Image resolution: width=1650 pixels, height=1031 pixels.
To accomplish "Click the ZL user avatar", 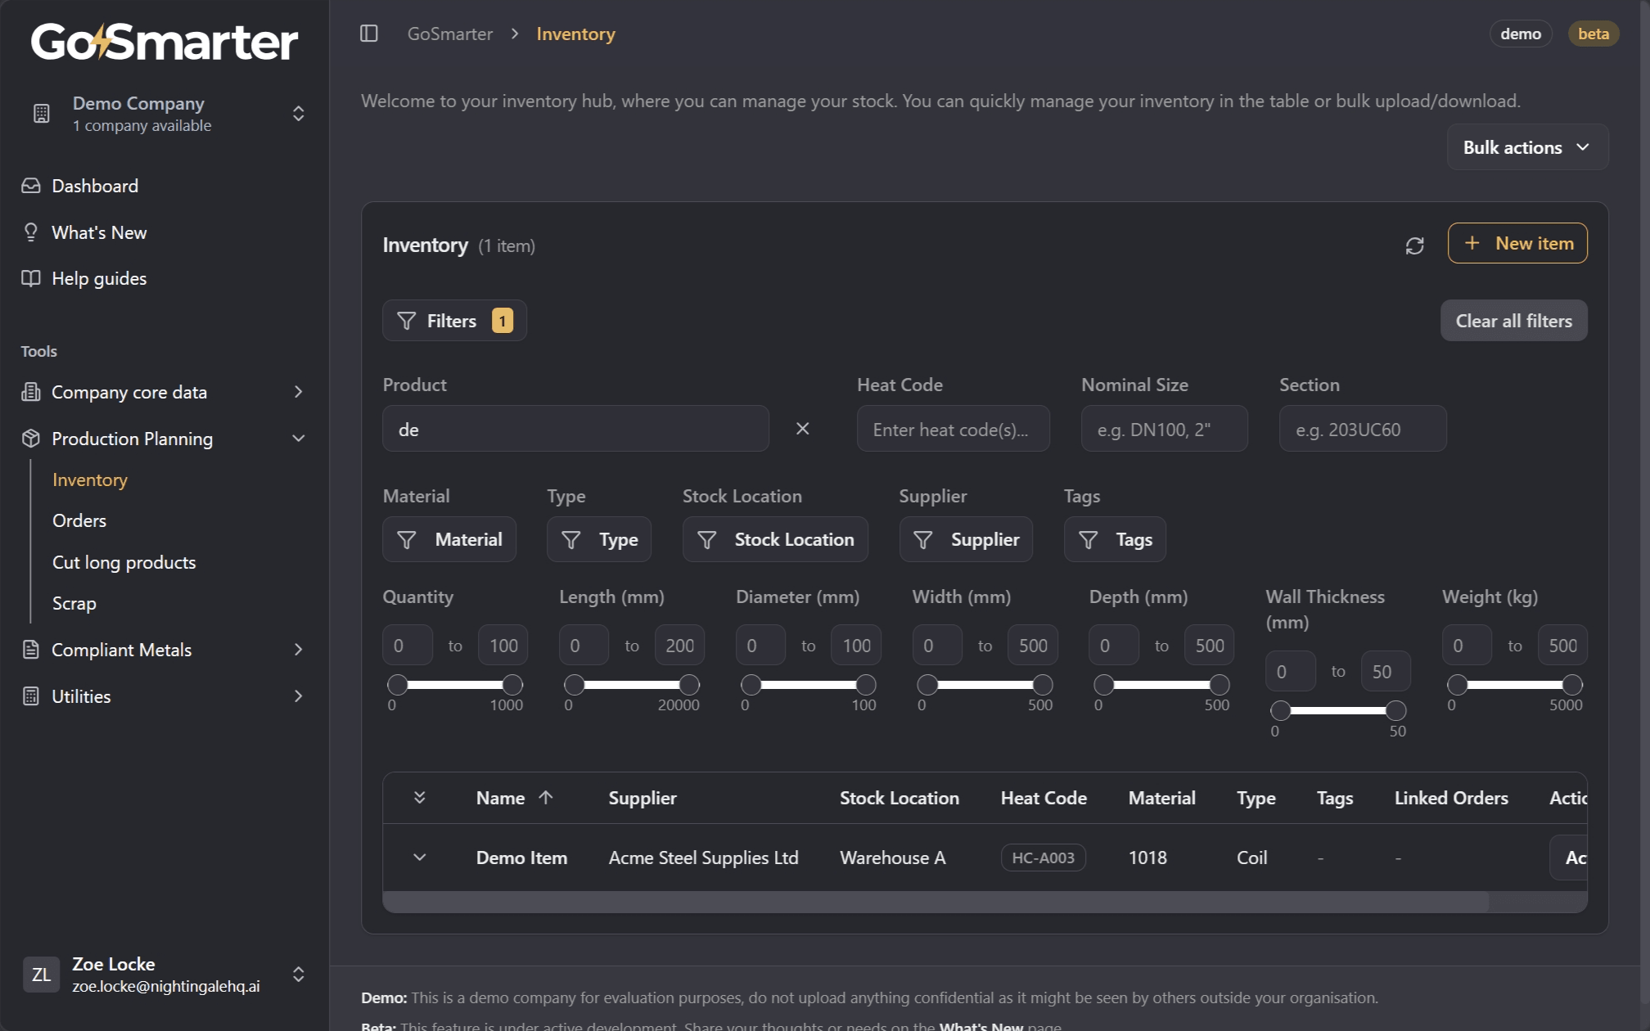I will point(41,974).
